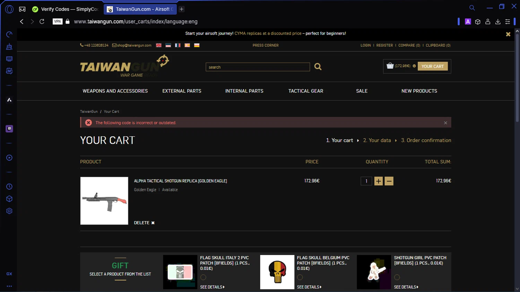Open the Opera main menu
520x292 pixels.
pyautogui.click(x=9, y=9)
